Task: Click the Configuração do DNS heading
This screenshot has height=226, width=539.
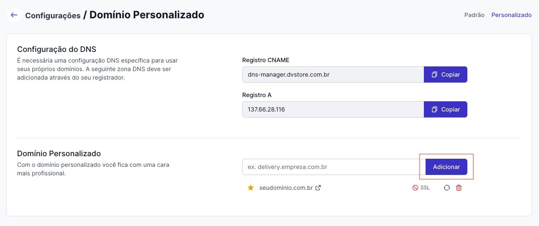Action: (x=56, y=49)
